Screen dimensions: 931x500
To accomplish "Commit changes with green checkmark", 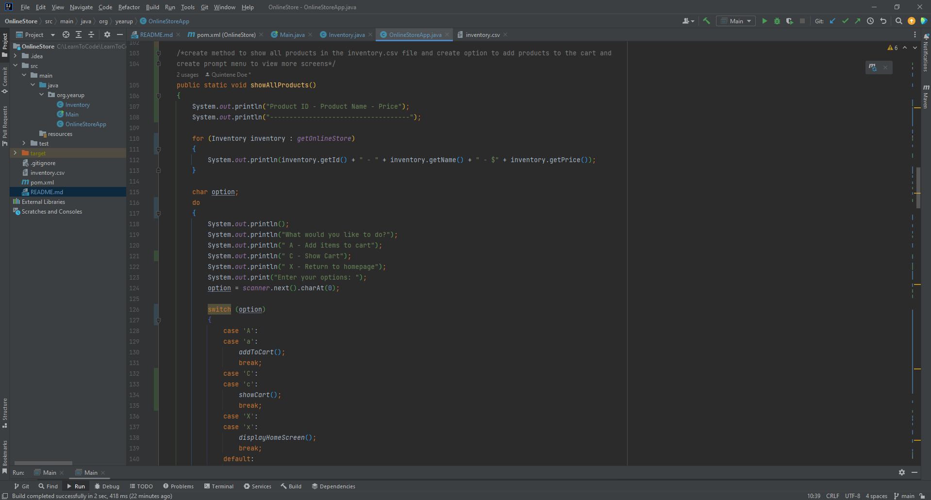I will (x=845, y=21).
